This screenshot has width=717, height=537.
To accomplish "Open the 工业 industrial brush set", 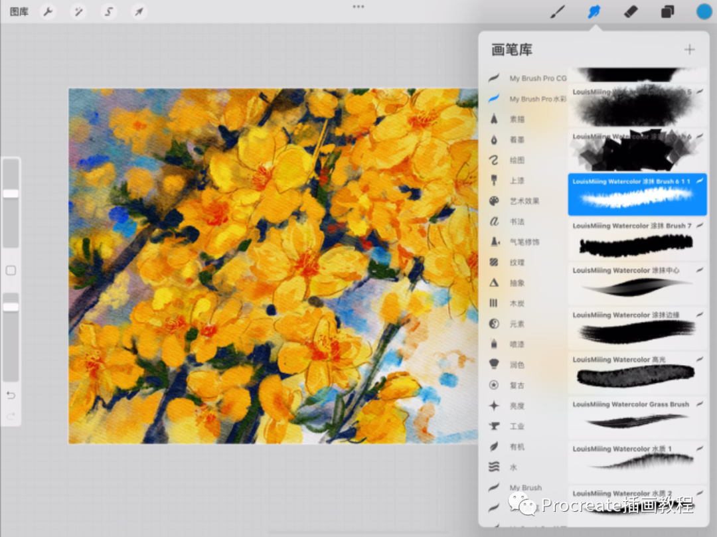I will [526, 426].
